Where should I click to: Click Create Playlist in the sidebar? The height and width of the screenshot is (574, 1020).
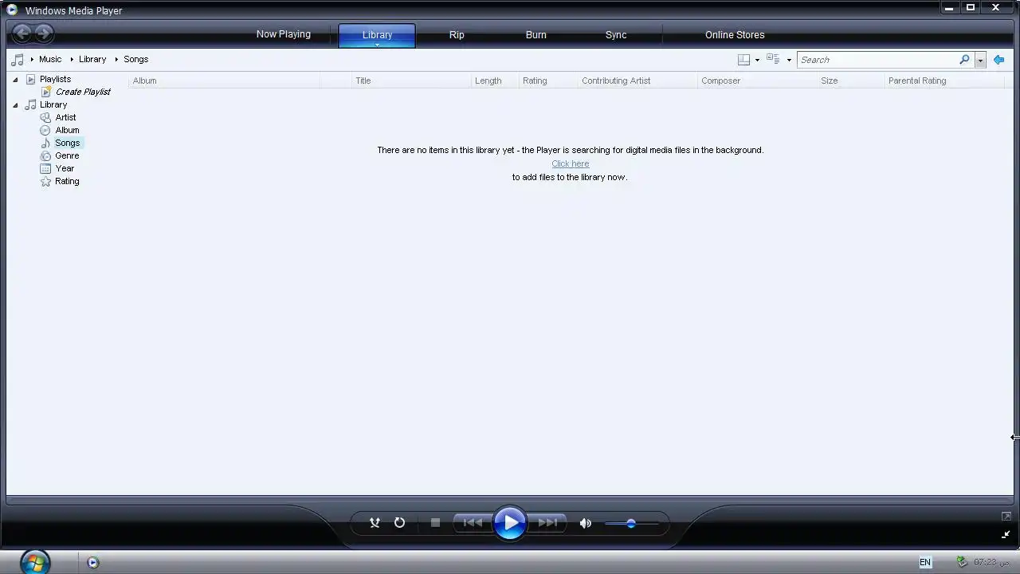tap(83, 92)
